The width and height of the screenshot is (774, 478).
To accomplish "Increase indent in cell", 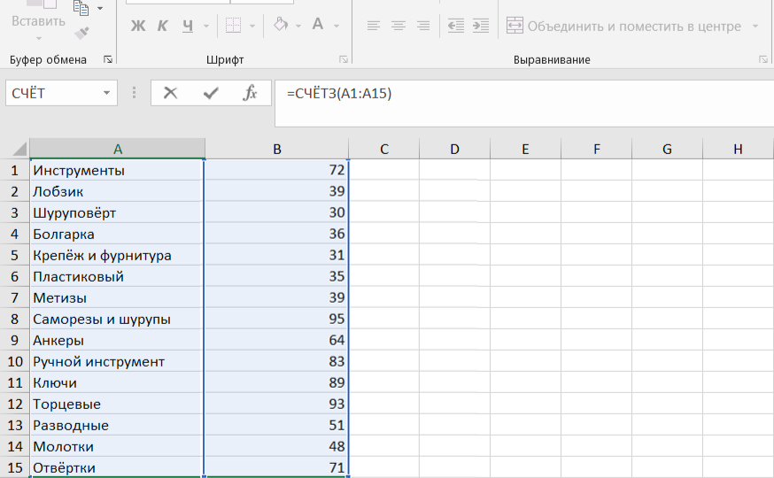I will pyautogui.click(x=480, y=26).
